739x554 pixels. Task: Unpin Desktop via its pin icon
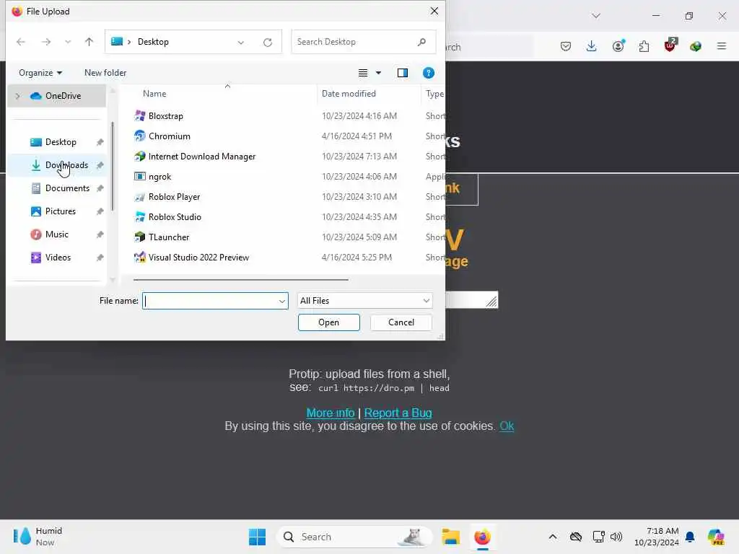point(100,142)
